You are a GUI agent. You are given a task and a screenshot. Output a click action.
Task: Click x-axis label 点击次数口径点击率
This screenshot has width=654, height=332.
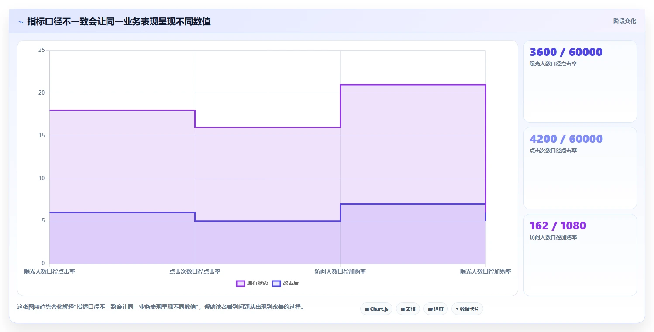(x=195, y=271)
